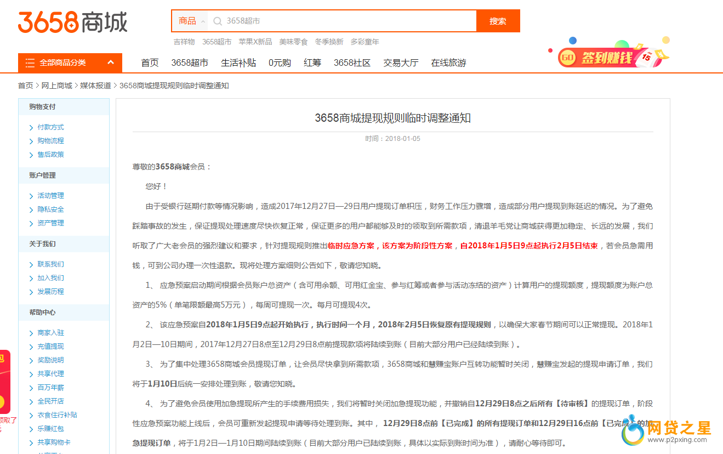Click breadcrumb link 媒体报道

[96, 86]
